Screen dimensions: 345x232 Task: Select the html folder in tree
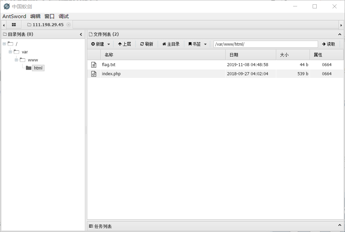(38, 68)
